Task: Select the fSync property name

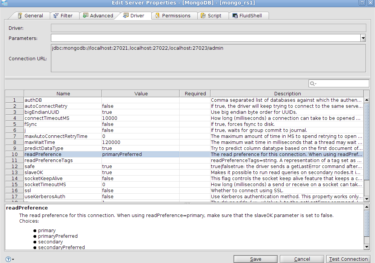Action: 31,124
